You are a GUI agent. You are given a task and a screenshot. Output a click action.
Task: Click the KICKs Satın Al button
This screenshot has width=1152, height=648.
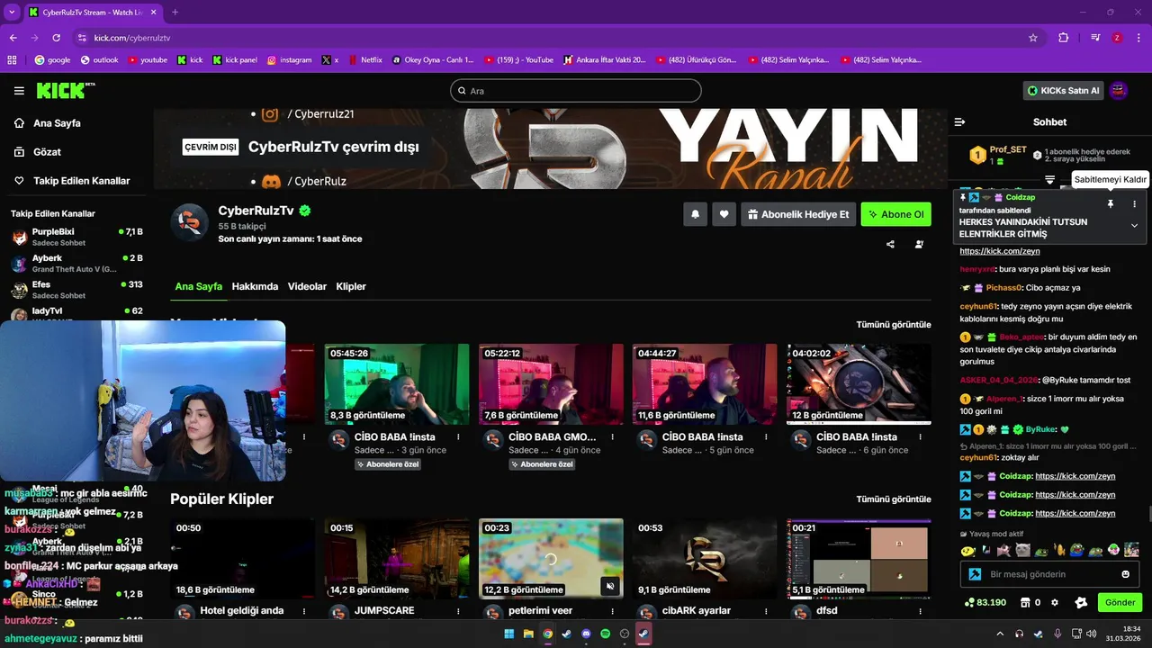(1063, 91)
